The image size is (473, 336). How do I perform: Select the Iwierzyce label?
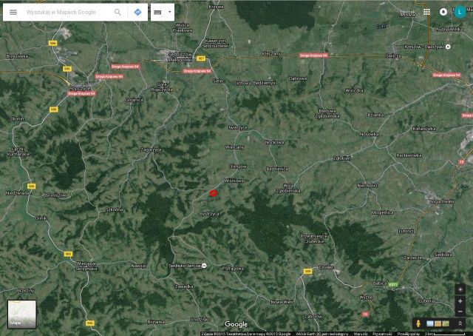tap(238, 127)
